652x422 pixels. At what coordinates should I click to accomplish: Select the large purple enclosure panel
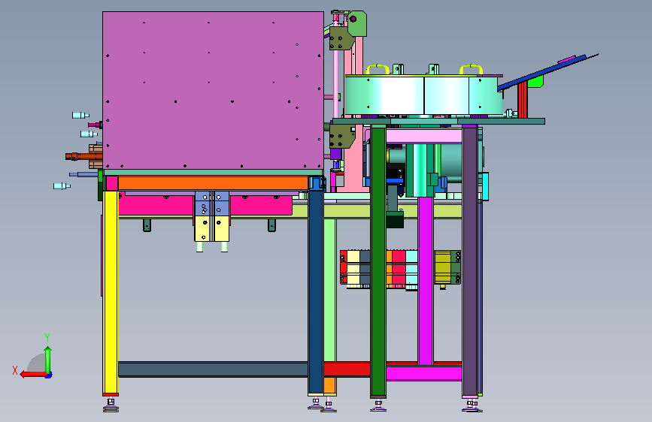(213, 91)
